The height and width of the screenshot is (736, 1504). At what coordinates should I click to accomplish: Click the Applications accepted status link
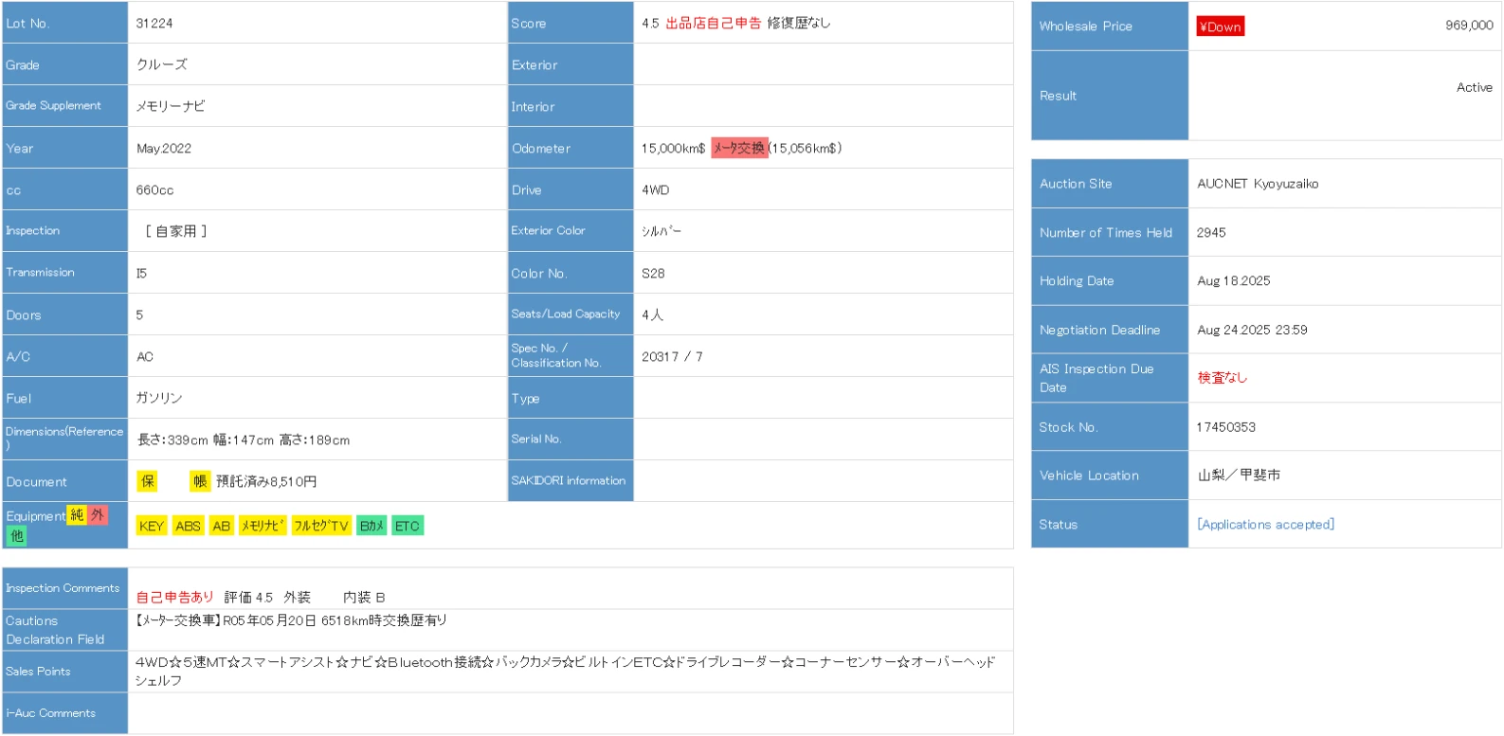(x=1265, y=524)
